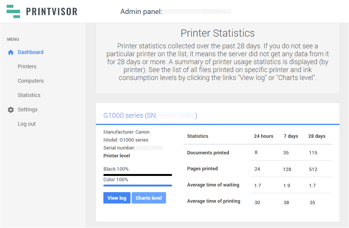Click the PRINTVISOR brand name text
The height and width of the screenshot is (228, 349).
click(52, 11)
